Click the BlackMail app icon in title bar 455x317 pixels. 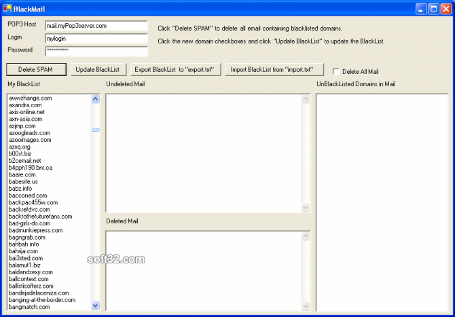7,8
